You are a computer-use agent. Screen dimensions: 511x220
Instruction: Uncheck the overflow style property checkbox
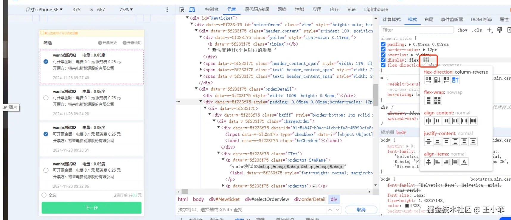[x=383, y=55]
